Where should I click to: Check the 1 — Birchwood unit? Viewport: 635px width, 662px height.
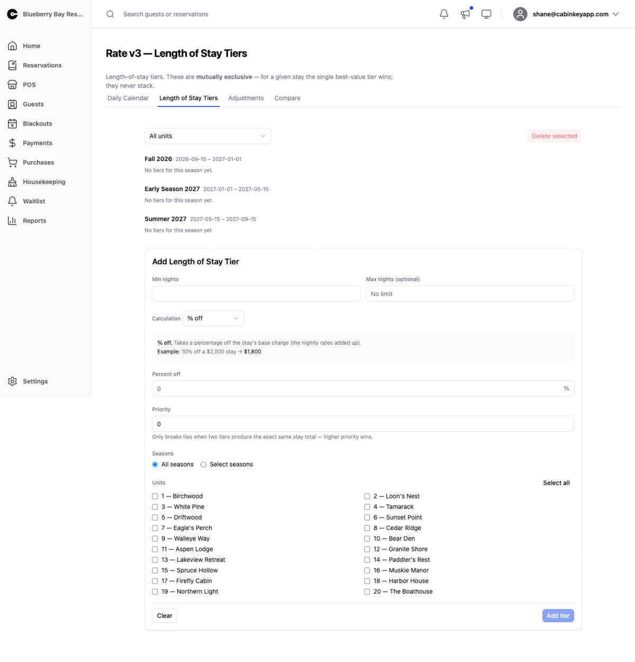[x=155, y=496]
